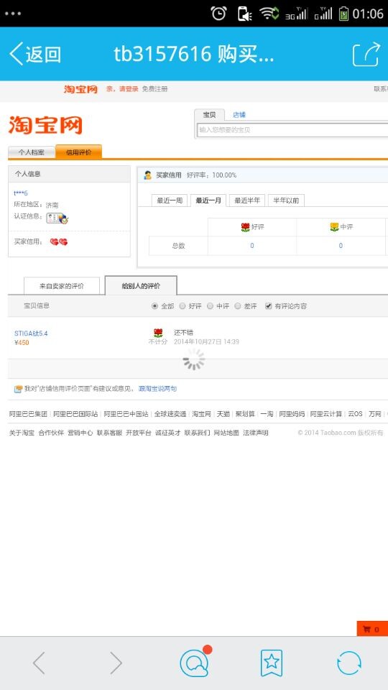This screenshot has width=388, height=690.
Task: Click the red flower 好评 icon in table header
Action: 246,227
